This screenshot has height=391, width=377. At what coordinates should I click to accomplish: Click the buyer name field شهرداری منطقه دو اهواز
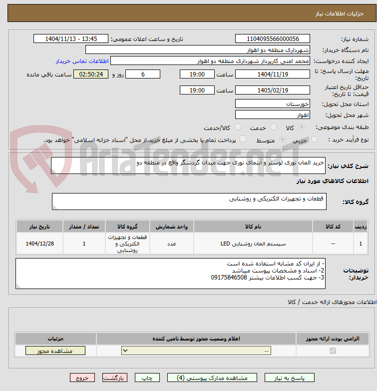pyautogui.click(x=198, y=49)
